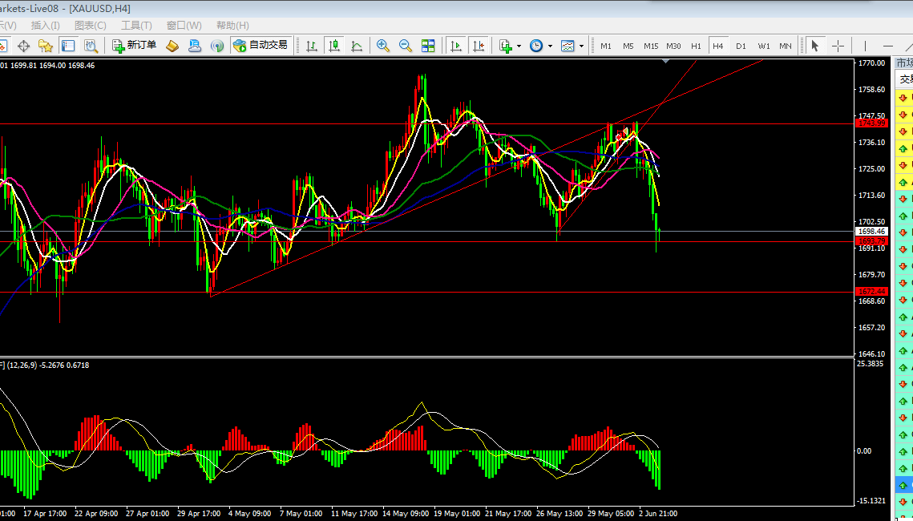Screen dimensions: 913x521
Task: Select the M5 timeframe
Action: [x=628, y=46]
